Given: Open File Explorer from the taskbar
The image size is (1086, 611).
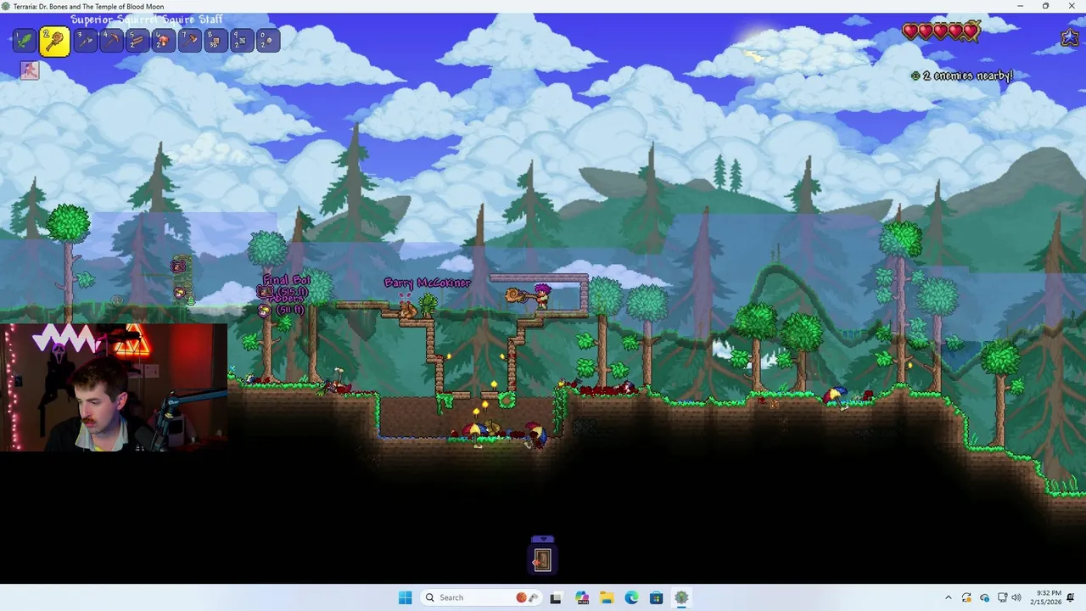Looking at the screenshot, I should click(x=607, y=597).
